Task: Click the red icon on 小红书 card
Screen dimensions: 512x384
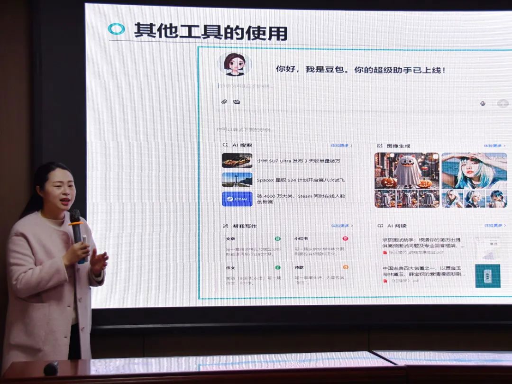Action: [346, 238]
